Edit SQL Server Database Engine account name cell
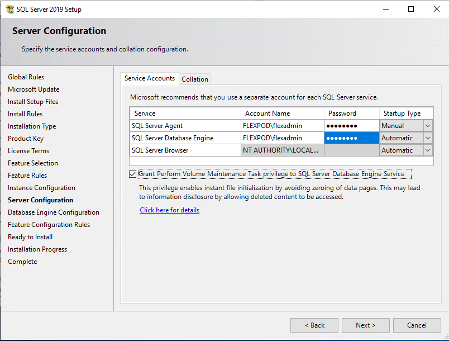This screenshot has height=341, width=449. coord(283,138)
